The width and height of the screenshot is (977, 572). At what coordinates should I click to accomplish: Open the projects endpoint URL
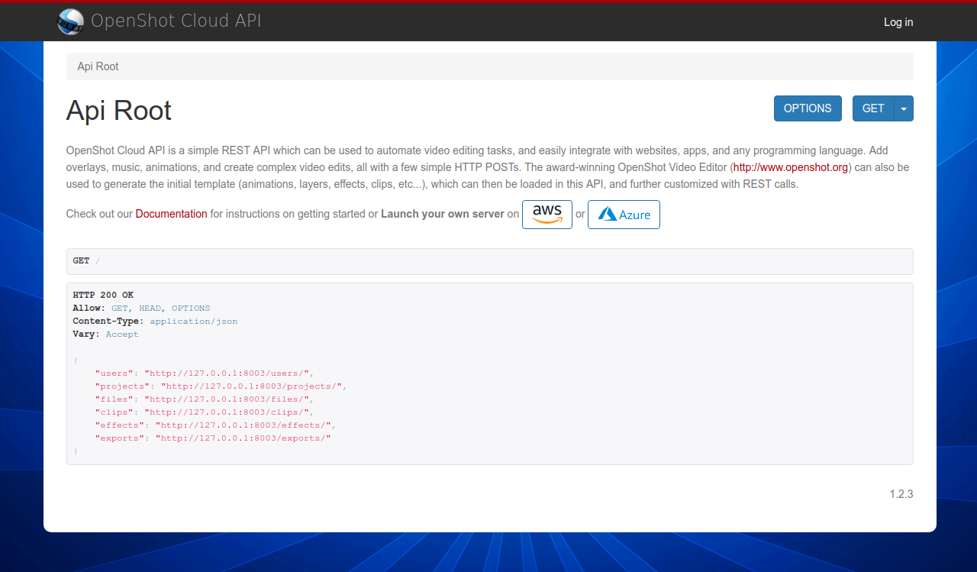click(250, 386)
